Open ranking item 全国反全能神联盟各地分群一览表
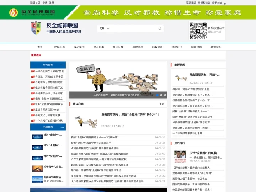 click(192, 190)
